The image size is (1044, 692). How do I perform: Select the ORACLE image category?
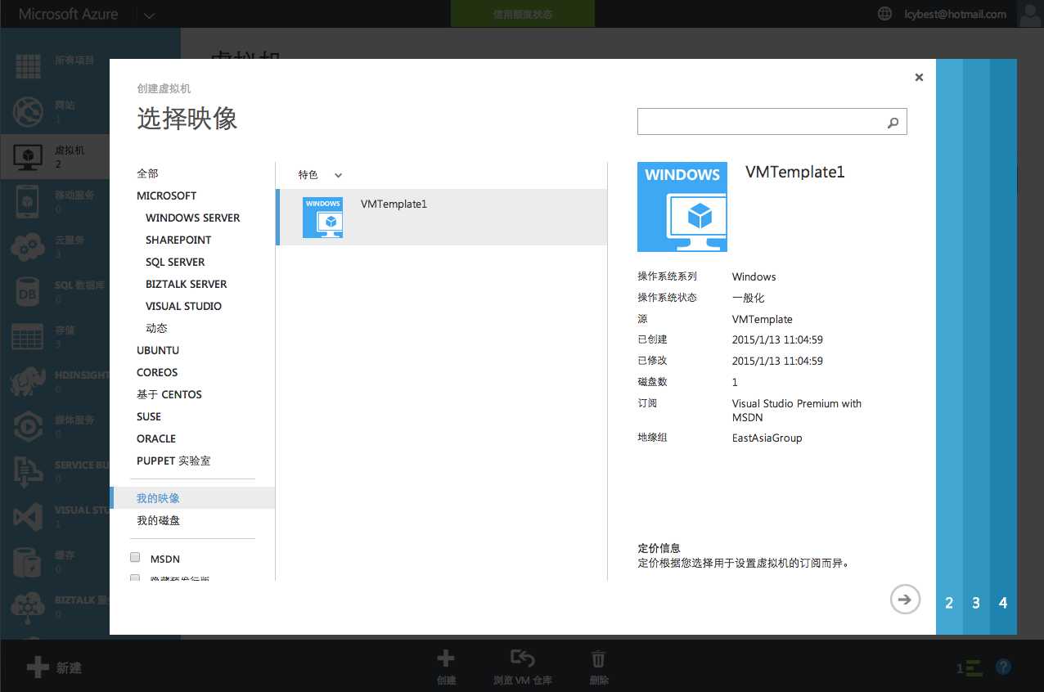156,438
